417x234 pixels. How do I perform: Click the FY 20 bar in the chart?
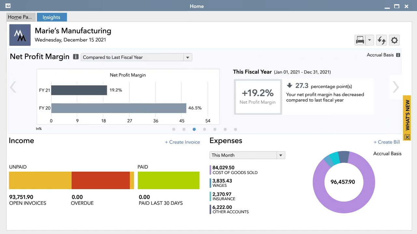click(119, 108)
